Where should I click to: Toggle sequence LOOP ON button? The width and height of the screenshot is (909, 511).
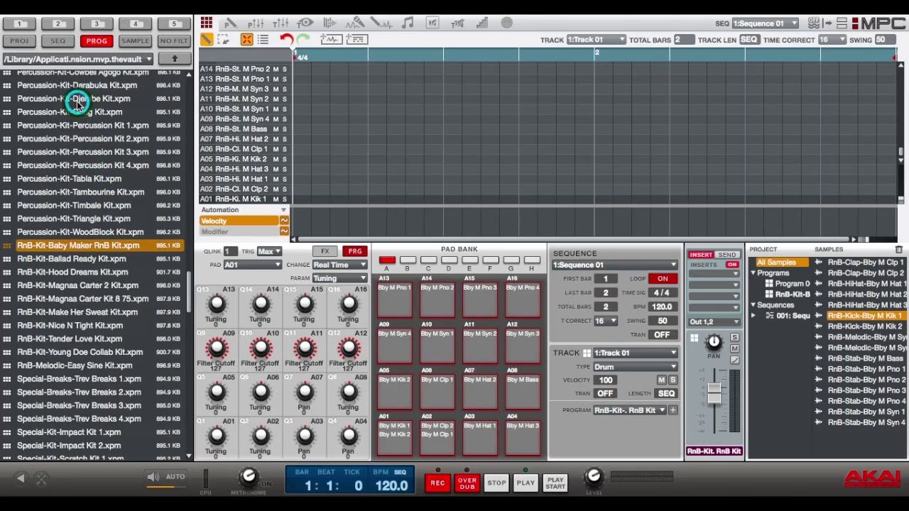point(662,279)
